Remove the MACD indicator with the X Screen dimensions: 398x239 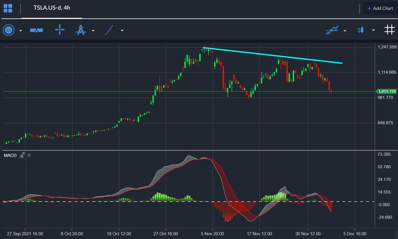(29, 155)
